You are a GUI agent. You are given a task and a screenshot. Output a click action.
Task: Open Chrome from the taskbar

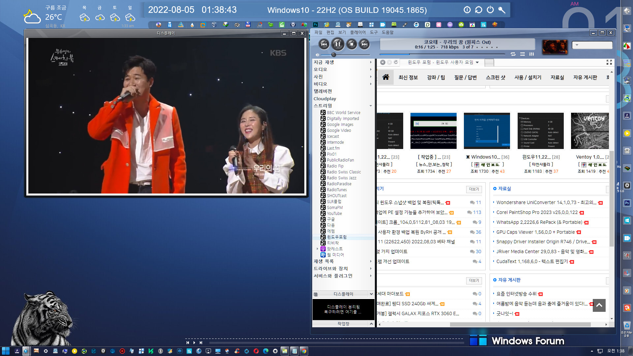[304, 351]
